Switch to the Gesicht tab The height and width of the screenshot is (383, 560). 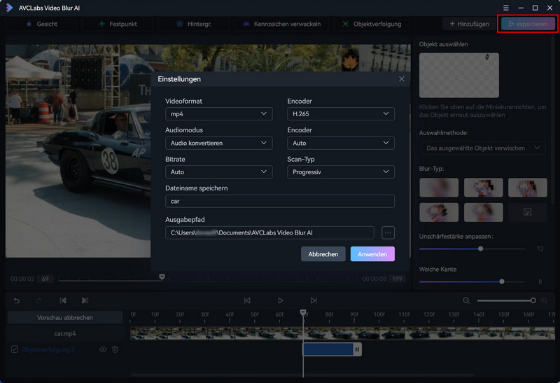pyautogui.click(x=41, y=24)
